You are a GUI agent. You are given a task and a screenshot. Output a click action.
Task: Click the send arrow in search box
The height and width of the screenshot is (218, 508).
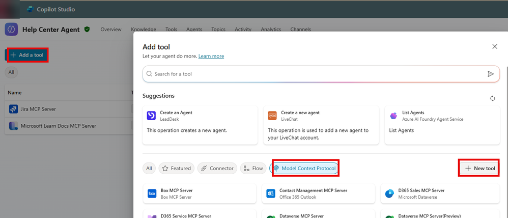491,74
